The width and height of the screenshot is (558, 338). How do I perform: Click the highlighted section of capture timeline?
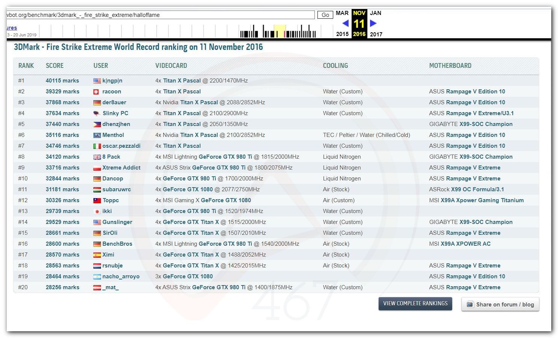click(280, 31)
